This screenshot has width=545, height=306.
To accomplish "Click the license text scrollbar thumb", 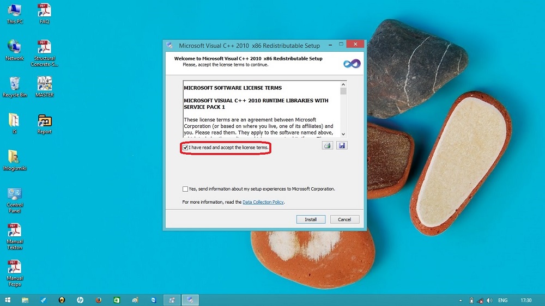I will point(343,91).
